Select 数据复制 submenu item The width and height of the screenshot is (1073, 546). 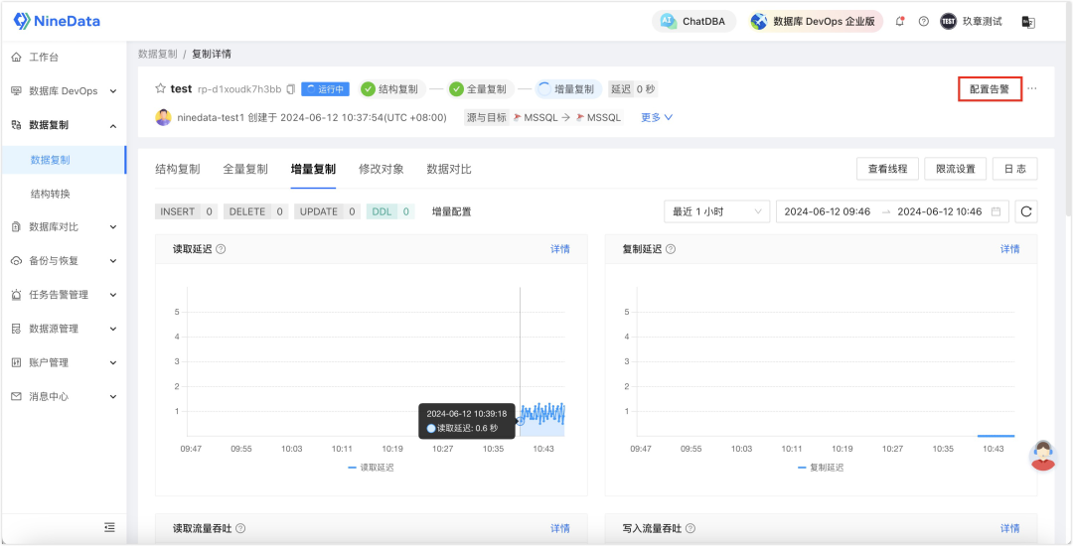[x=63, y=160]
